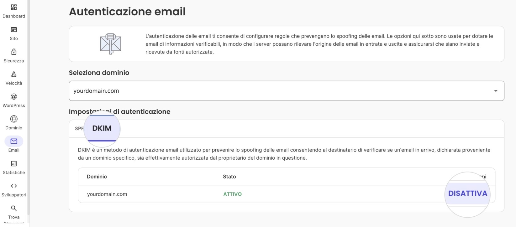Click the Dominio column header
This screenshot has height=227, width=516.
pyautogui.click(x=97, y=177)
